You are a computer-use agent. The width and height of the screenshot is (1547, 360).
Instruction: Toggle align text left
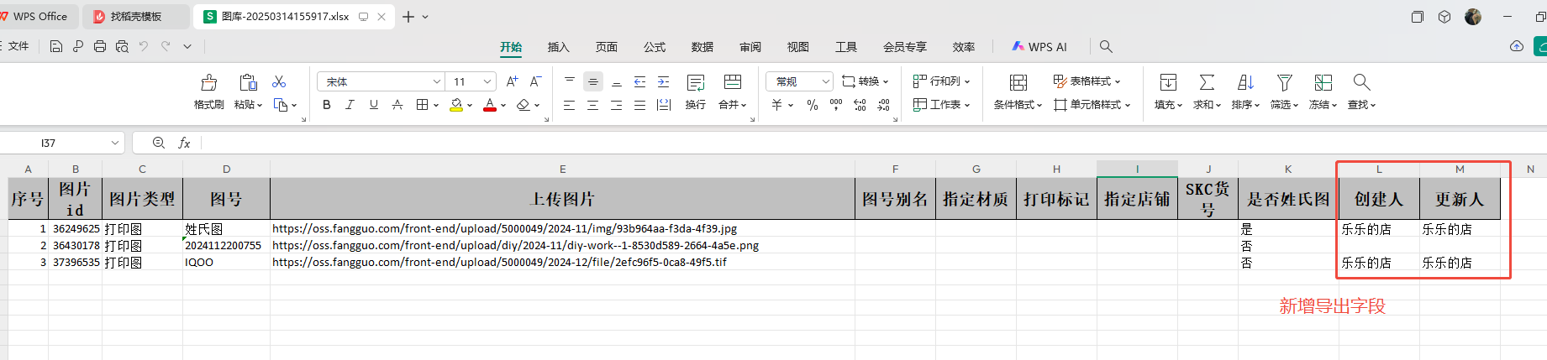[x=569, y=105]
